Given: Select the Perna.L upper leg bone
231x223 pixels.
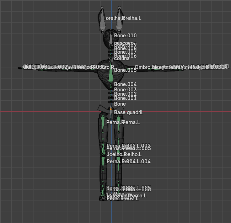Looking at the screenshot, I should tap(118, 124).
